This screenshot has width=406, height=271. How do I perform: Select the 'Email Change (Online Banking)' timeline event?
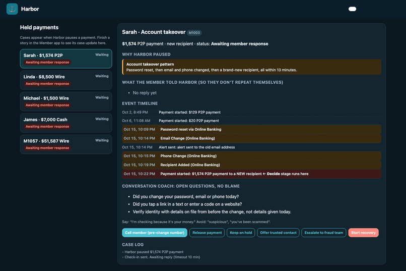(252, 138)
